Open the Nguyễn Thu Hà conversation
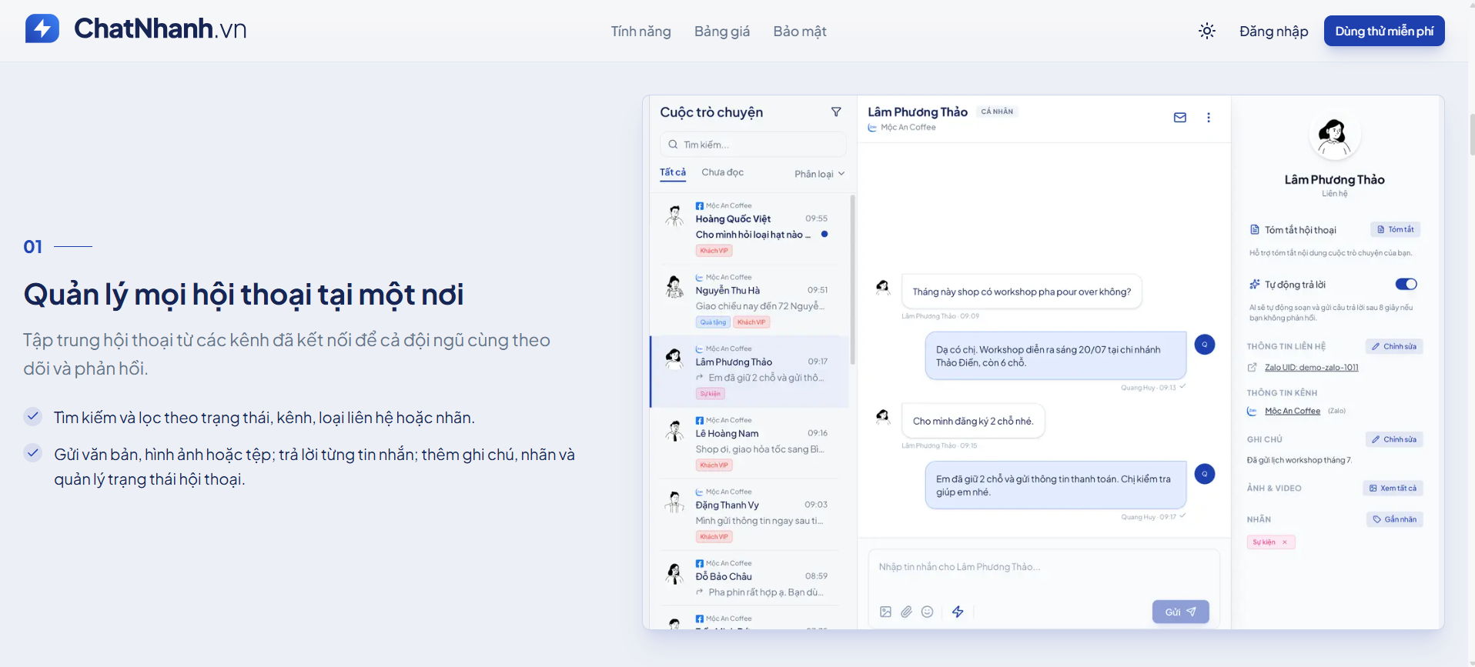This screenshot has width=1475, height=667. [x=751, y=299]
